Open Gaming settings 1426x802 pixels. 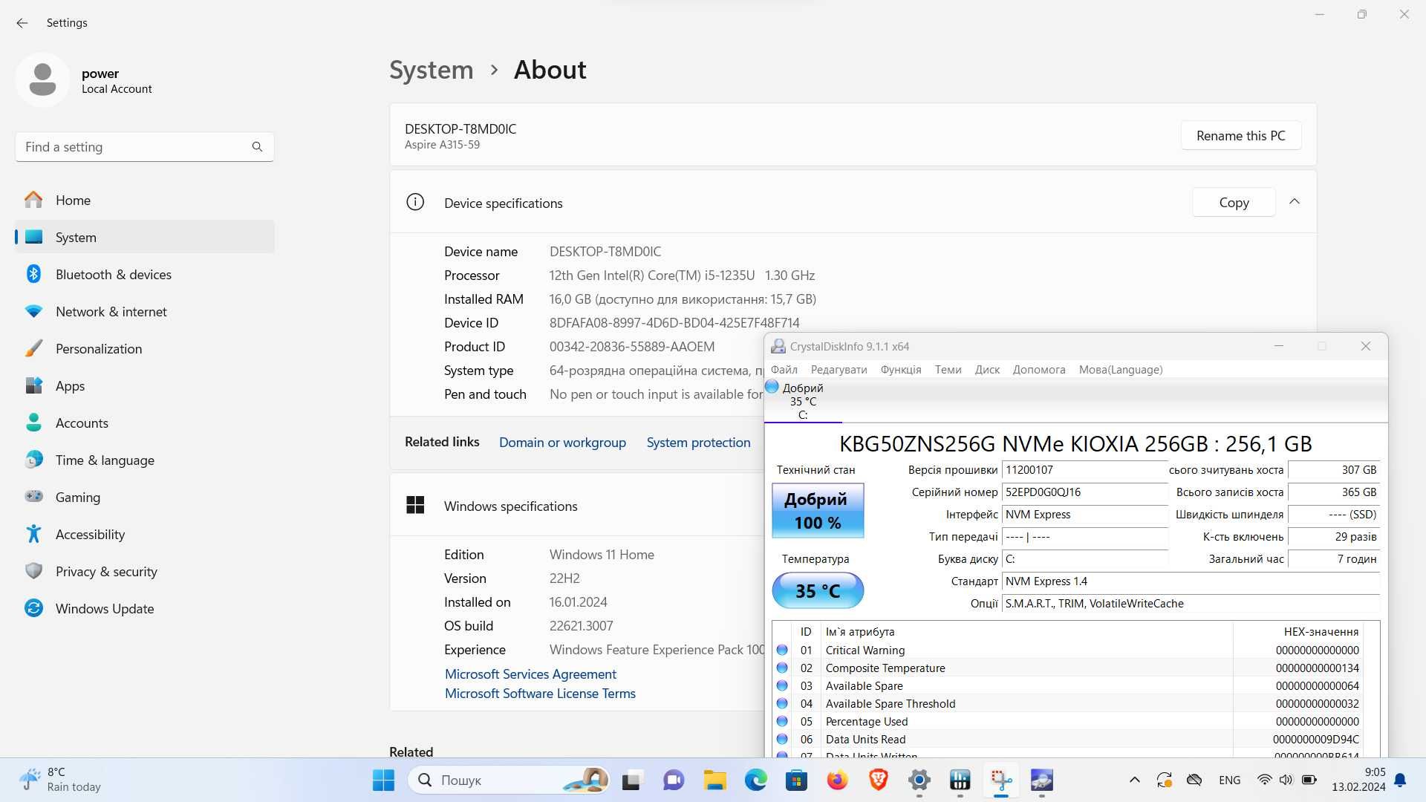point(145,498)
